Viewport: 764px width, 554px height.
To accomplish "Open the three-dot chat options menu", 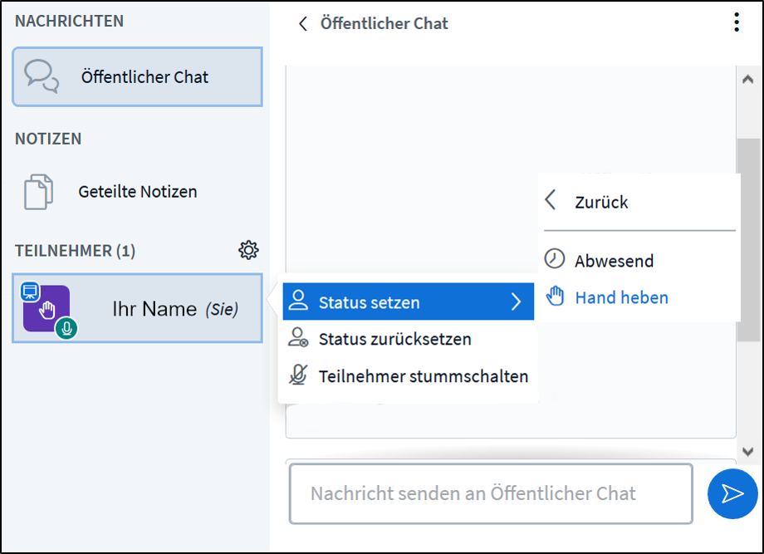I will (x=736, y=23).
